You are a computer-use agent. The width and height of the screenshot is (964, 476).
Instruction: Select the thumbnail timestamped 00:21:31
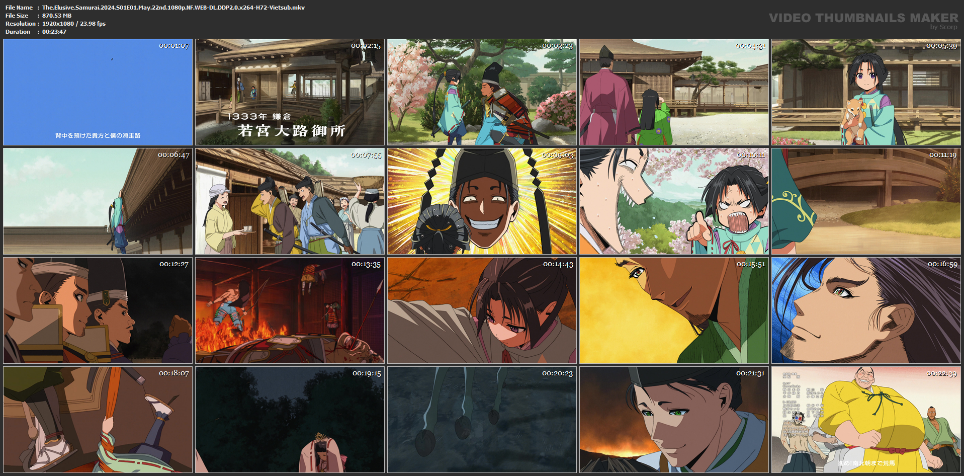(674, 420)
